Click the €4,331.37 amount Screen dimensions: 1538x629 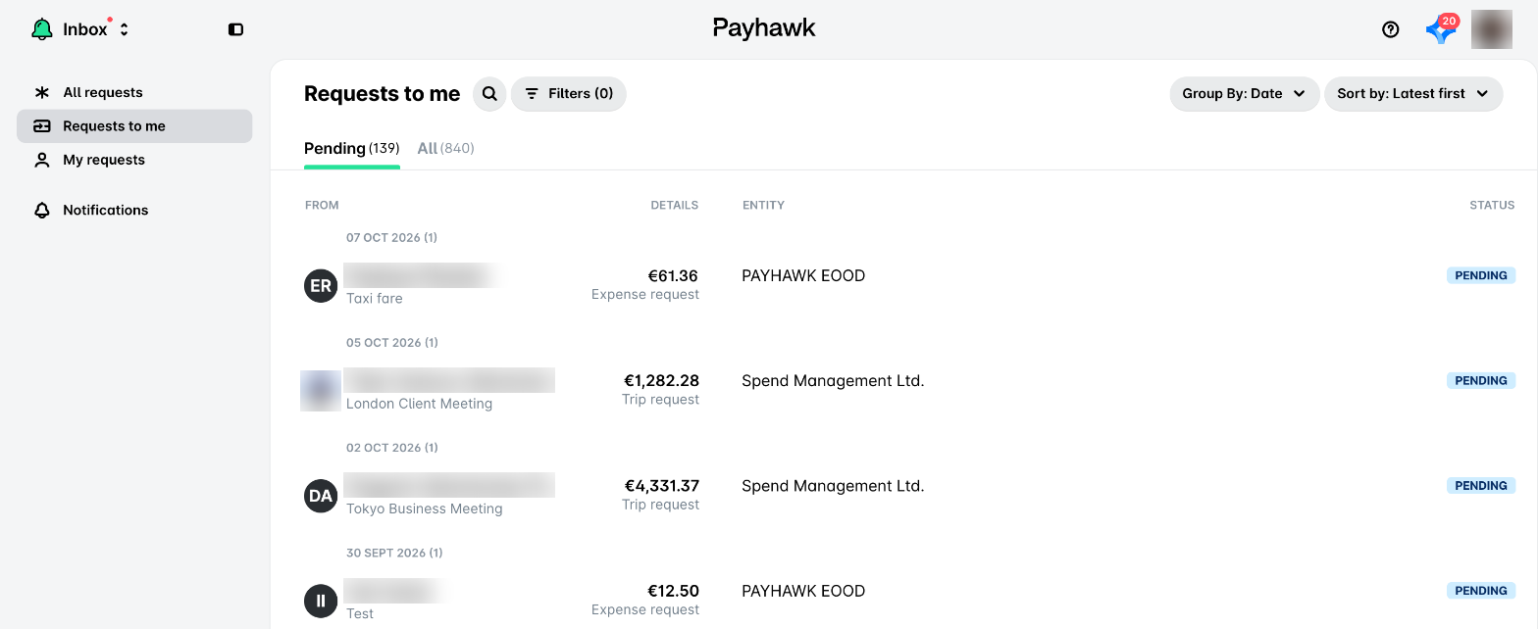(662, 486)
